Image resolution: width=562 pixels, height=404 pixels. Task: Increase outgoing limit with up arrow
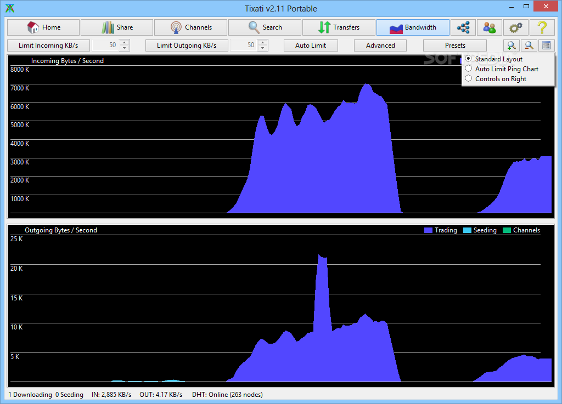click(x=263, y=43)
